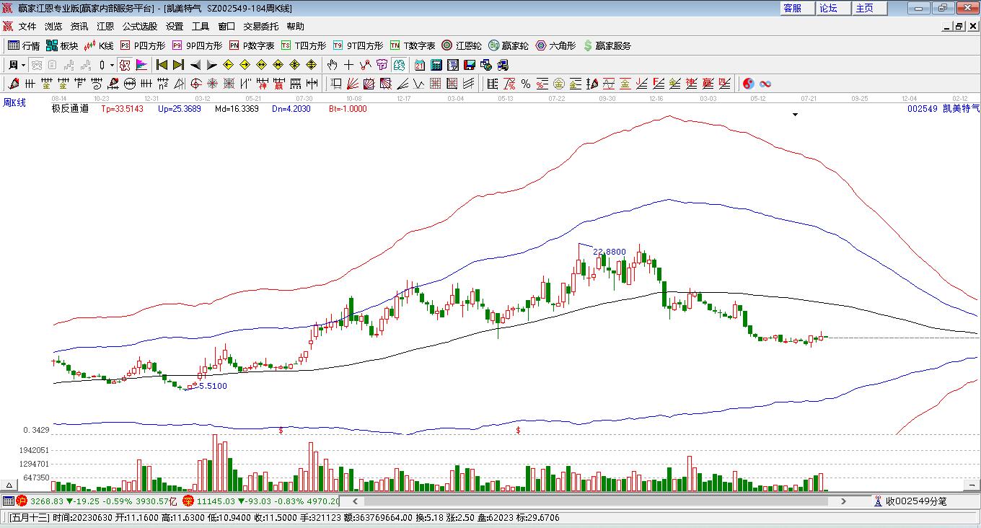Open the T数字表 number table
The height and width of the screenshot is (528, 981).
pyautogui.click(x=413, y=45)
